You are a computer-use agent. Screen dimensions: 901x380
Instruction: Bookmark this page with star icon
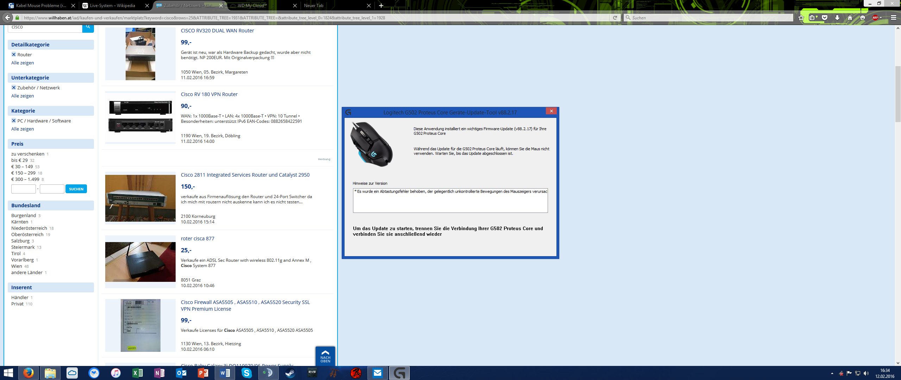pyautogui.click(x=801, y=18)
